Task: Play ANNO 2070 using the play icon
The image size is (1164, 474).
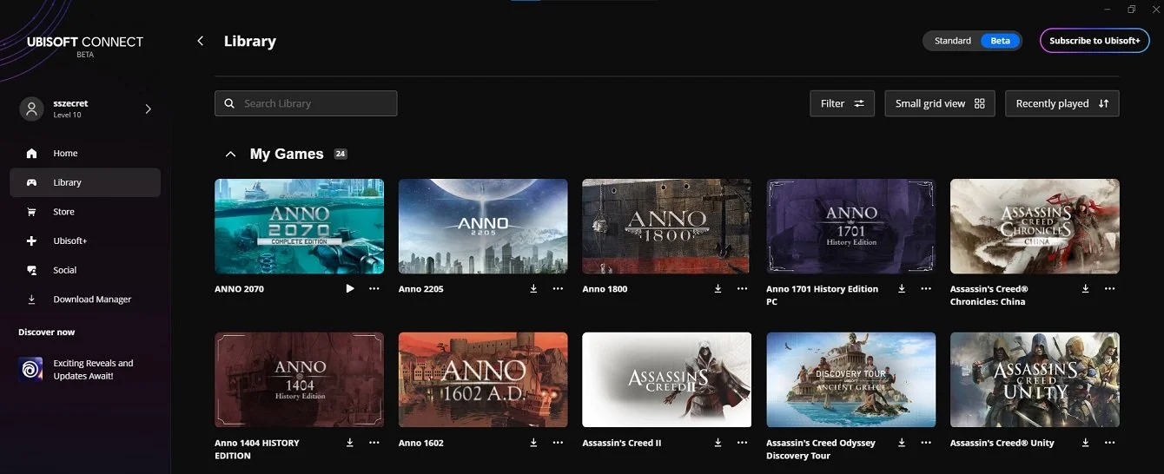Action: point(350,288)
